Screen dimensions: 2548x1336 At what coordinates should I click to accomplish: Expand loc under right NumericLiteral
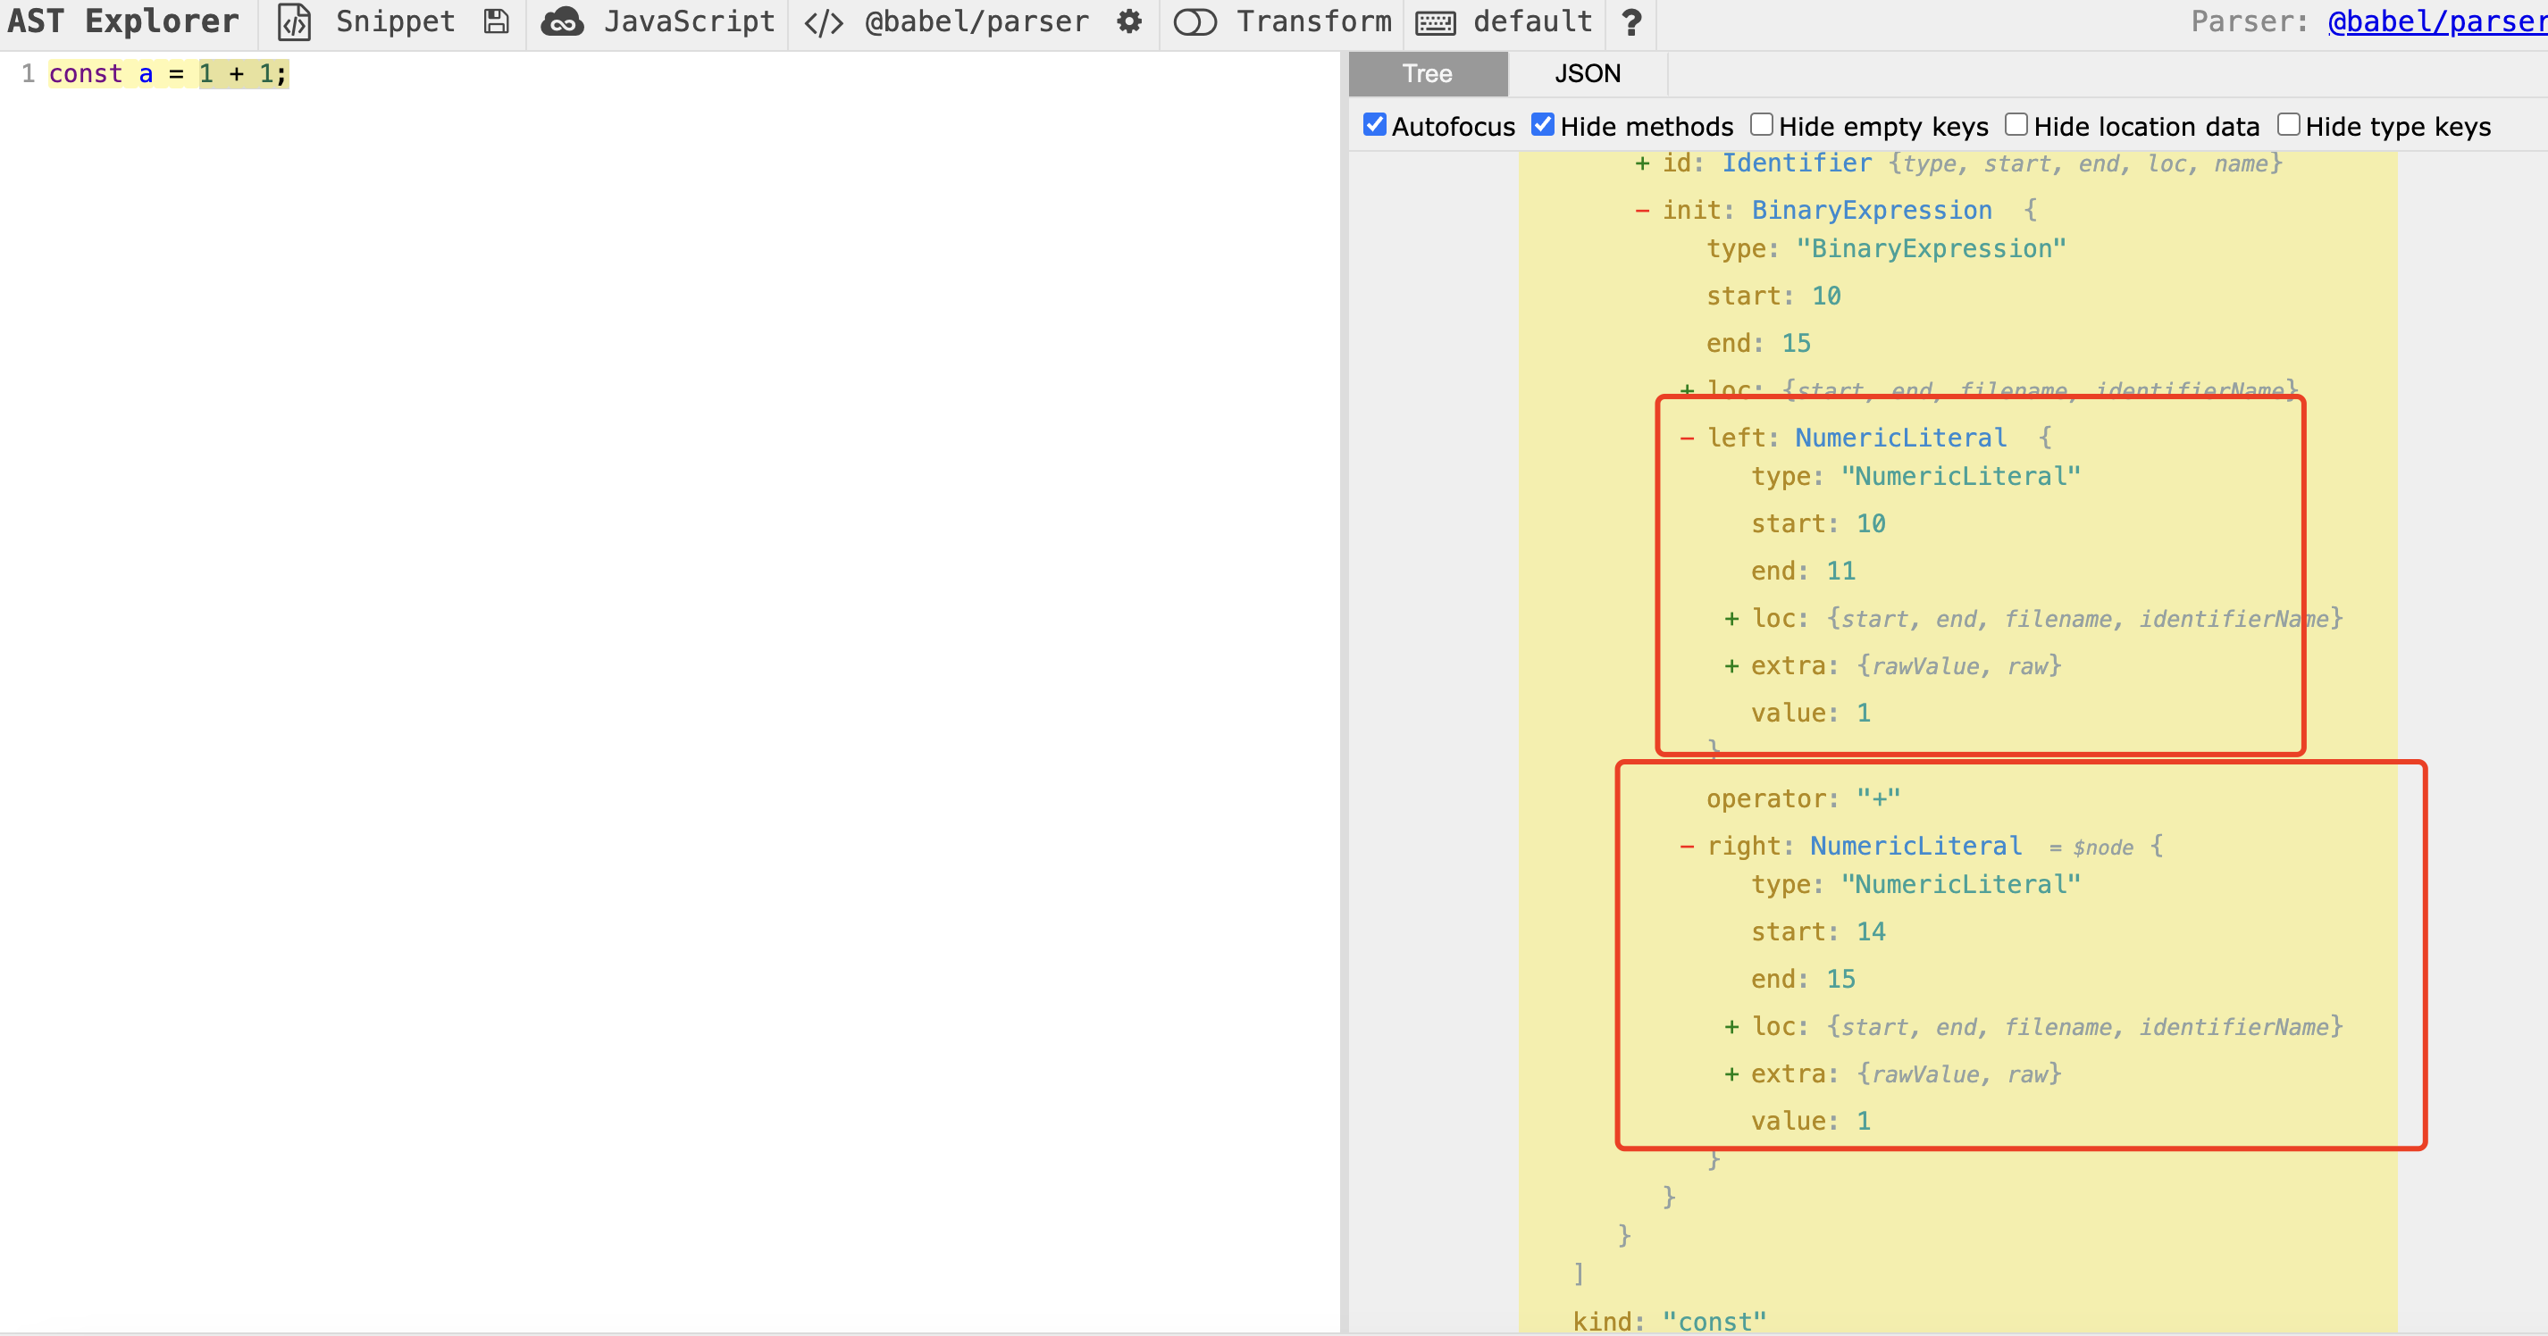(x=1731, y=1028)
